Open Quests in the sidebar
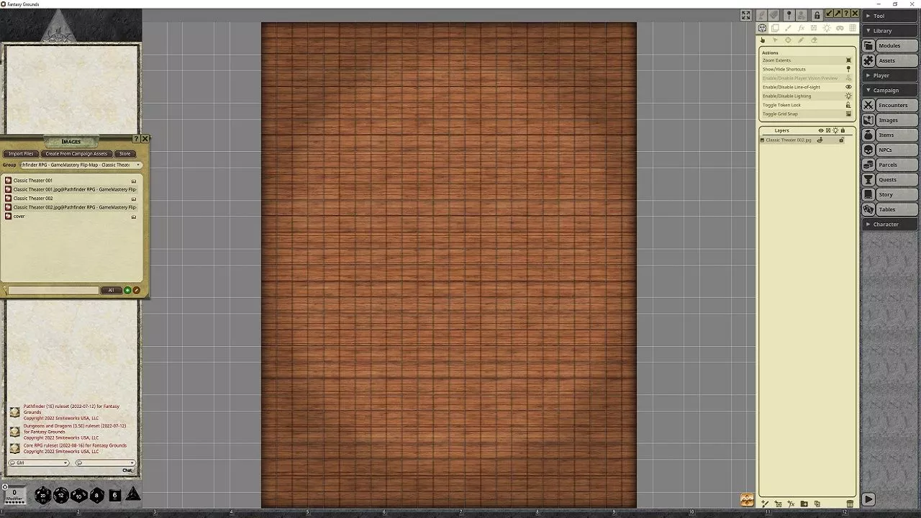 [891, 180]
